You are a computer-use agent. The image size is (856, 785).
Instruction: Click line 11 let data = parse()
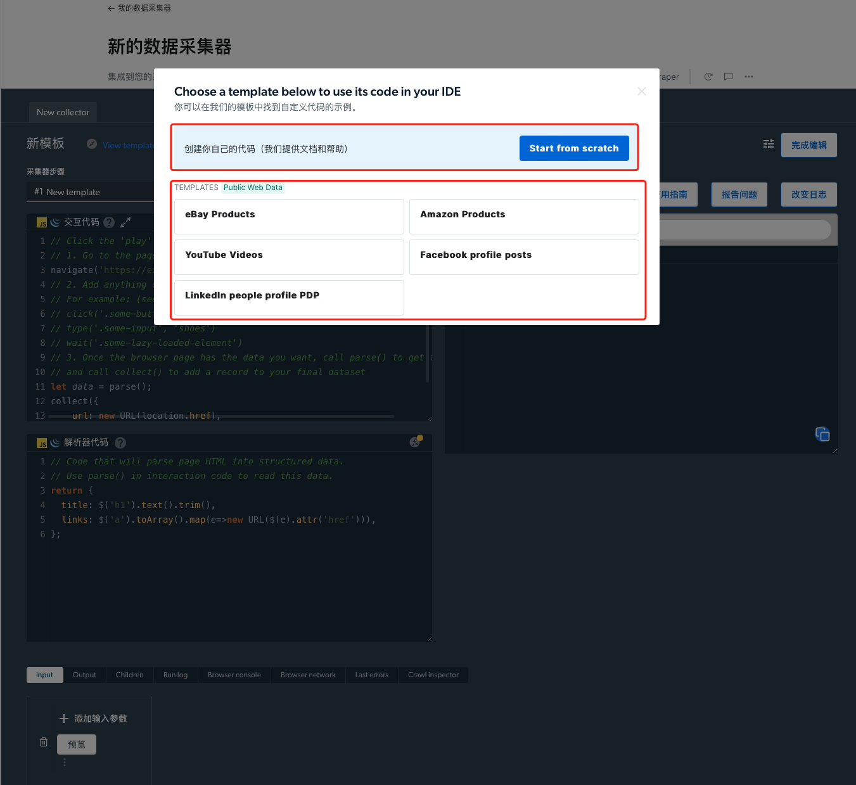[101, 386]
